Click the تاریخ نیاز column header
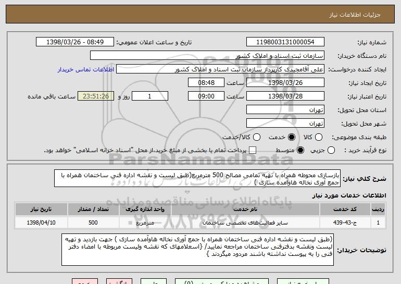401x284 pixels. tap(41, 209)
